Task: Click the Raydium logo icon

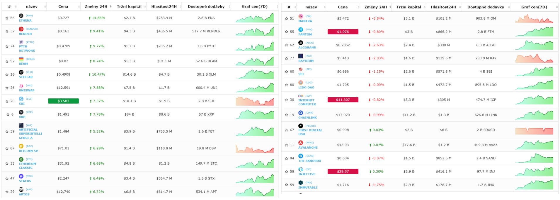Action: (x=301, y=56)
